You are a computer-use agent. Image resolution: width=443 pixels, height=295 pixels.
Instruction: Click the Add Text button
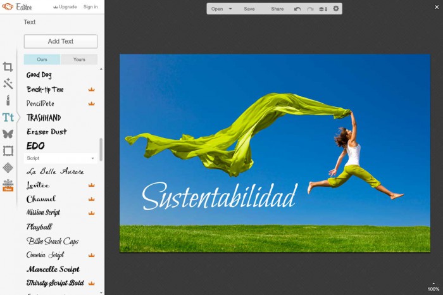(61, 41)
